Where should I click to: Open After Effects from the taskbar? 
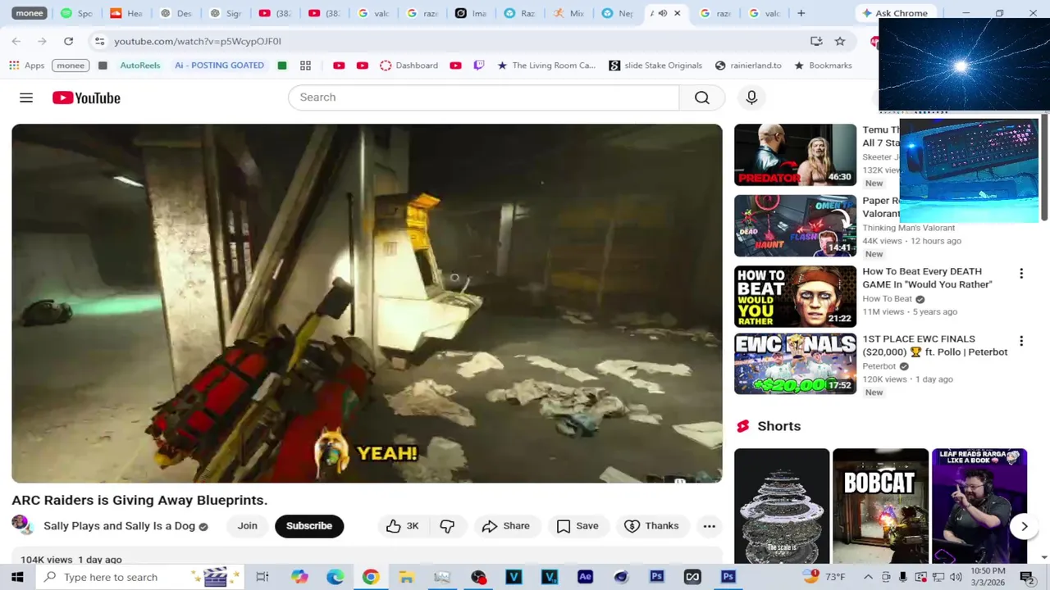tap(585, 577)
